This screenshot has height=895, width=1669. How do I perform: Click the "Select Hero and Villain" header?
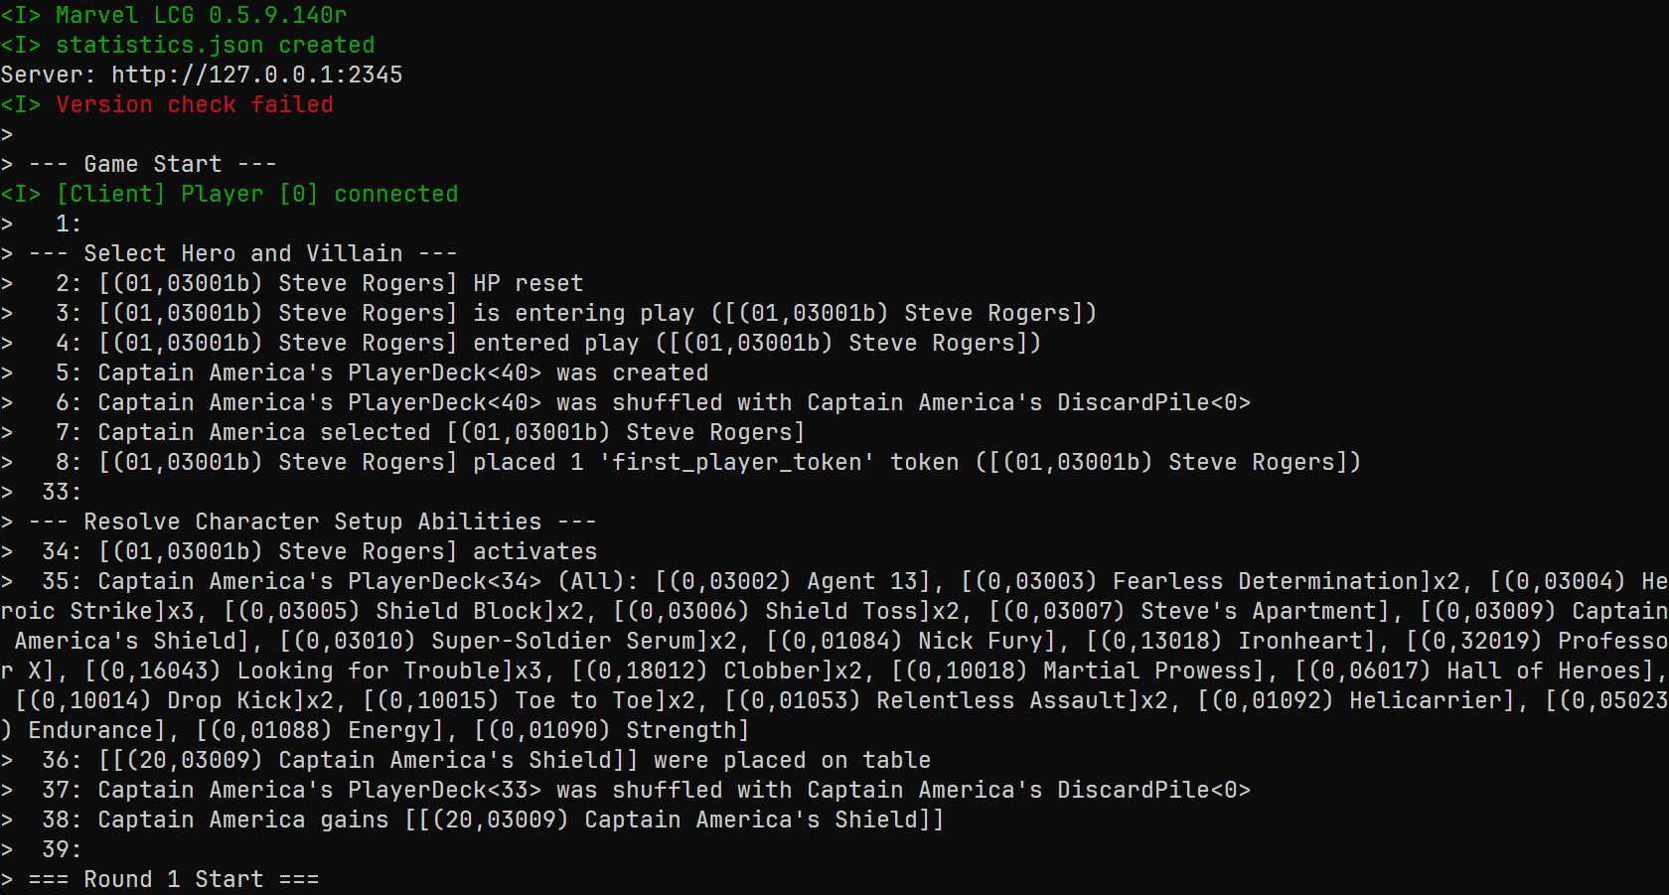(242, 253)
